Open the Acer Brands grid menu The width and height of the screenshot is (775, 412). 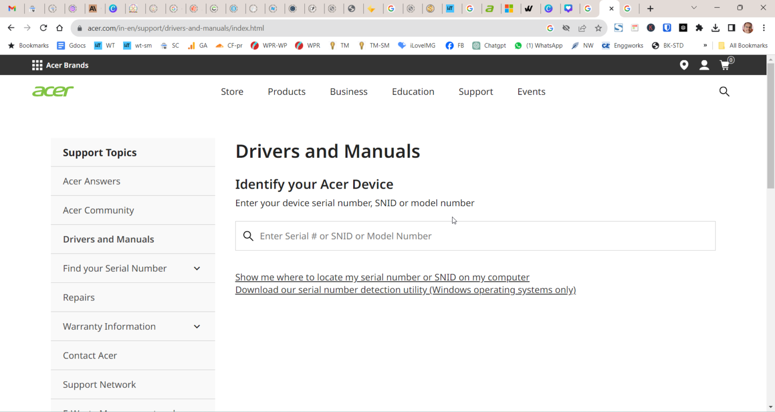pos(37,65)
